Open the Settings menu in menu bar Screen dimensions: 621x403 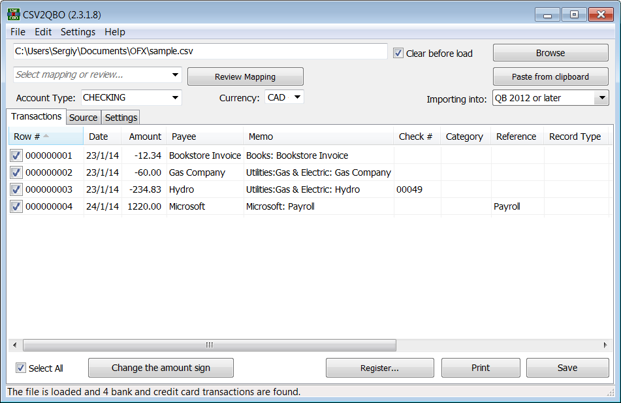click(78, 32)
